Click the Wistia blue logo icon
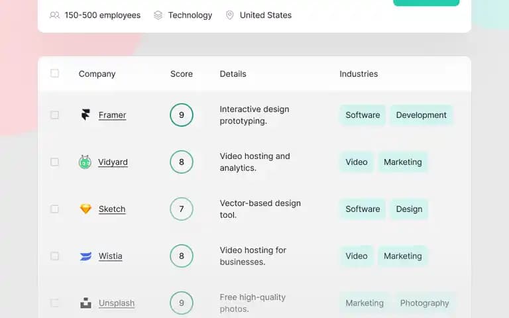This screenshot has height=318, width=509. [x=85, y=256]
